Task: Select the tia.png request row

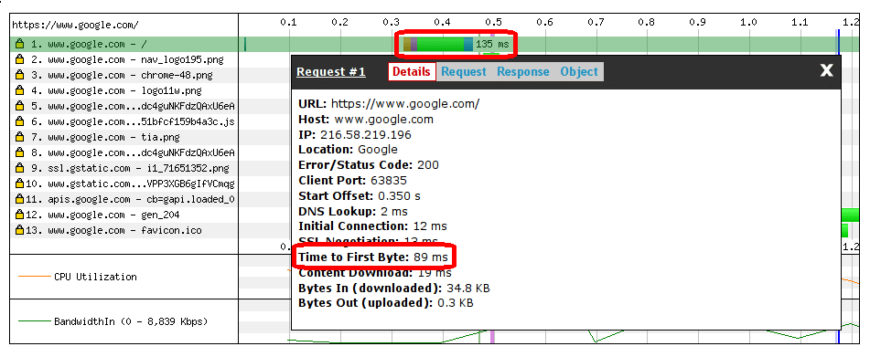Action: [x=124, y=137]
